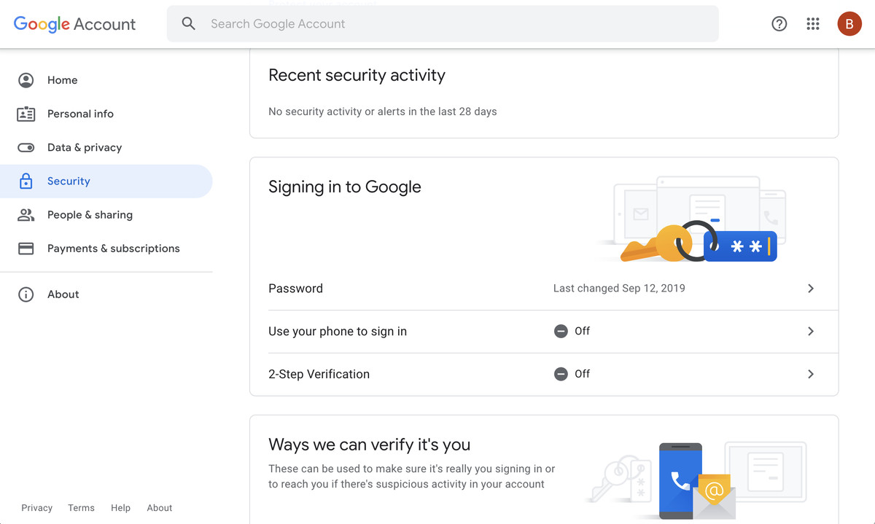Click 2-Step Verification Off status
Screen dimensions: 875x524
[572, 374]
